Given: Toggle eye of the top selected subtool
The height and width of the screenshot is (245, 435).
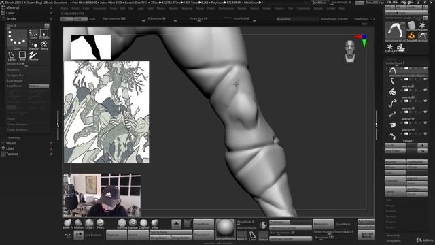Looking at the screenshot, I should [425, 68].
